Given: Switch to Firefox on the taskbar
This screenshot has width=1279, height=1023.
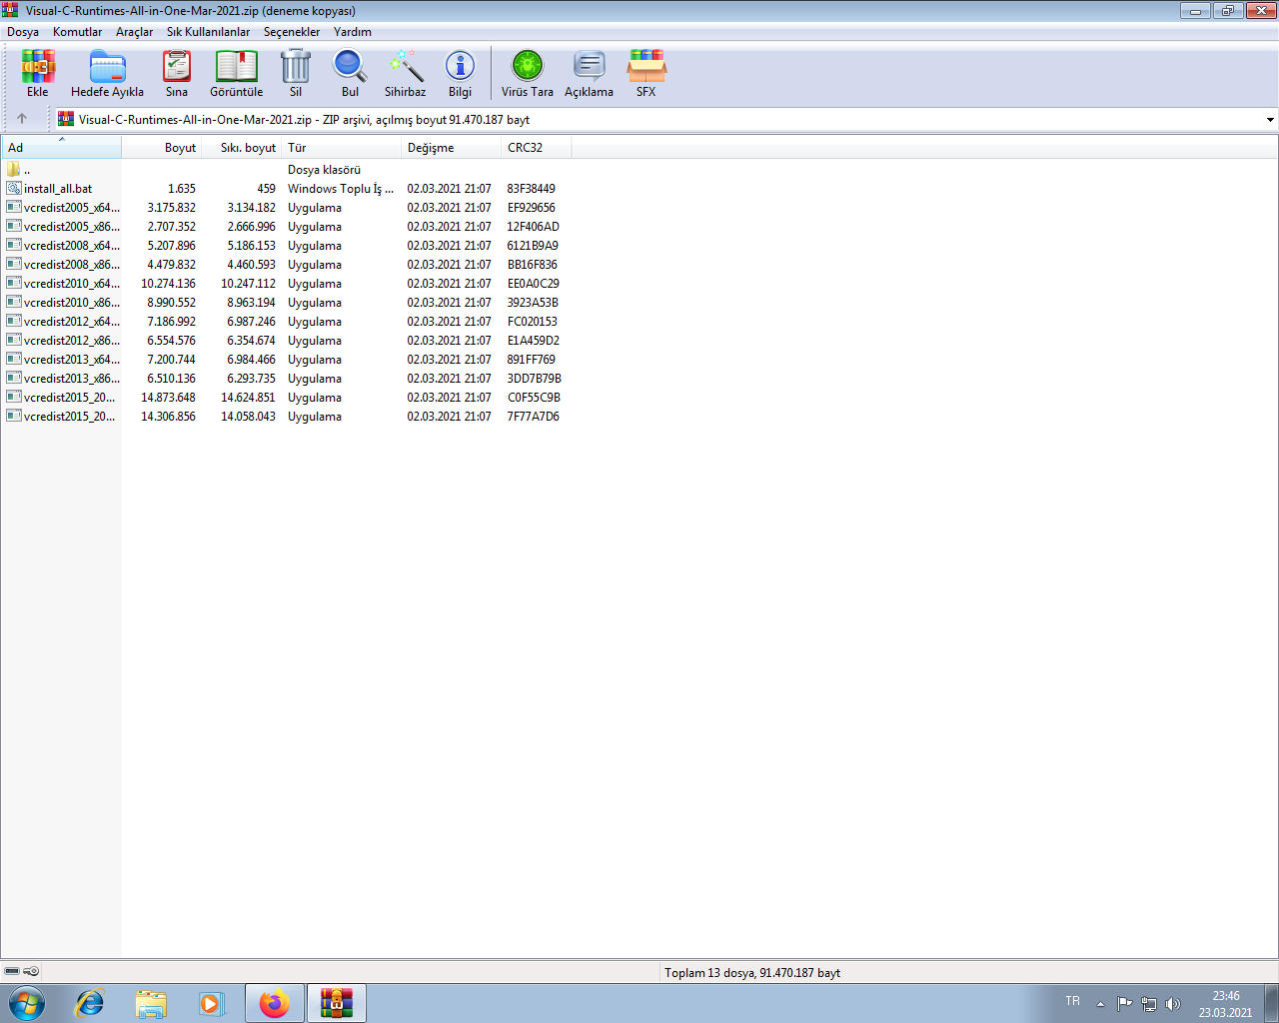Looking at the screenshot, I should [x=274, y=1003].
